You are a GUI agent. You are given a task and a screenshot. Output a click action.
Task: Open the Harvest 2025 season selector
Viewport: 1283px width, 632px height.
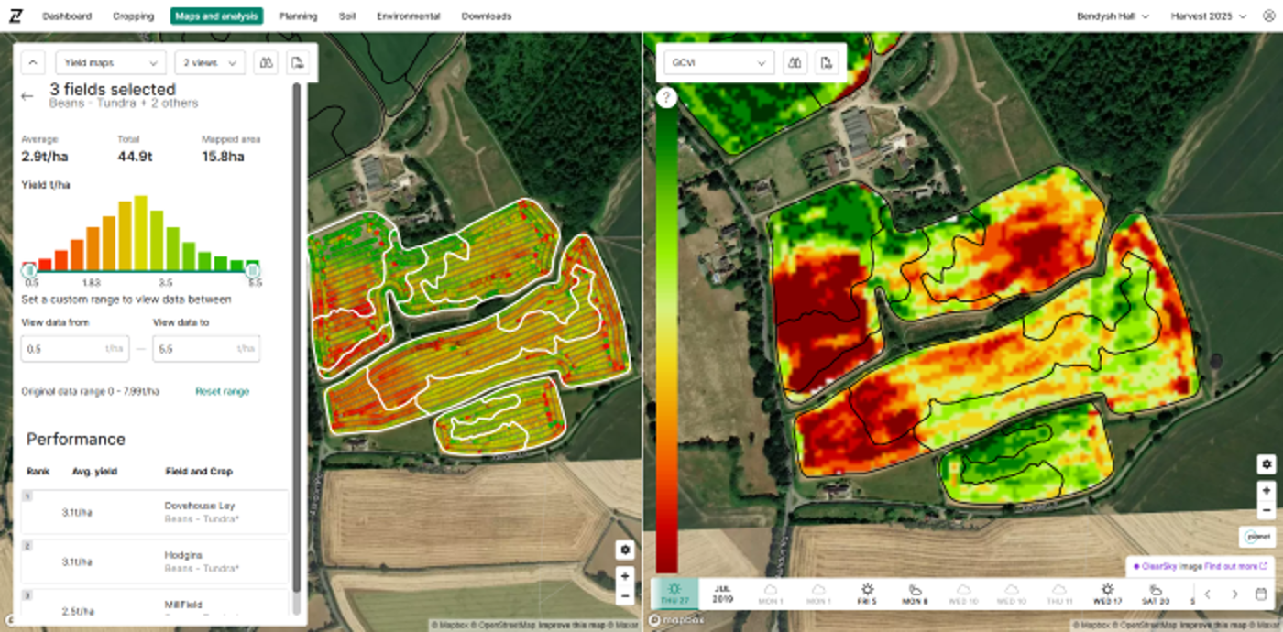tap(1208, 16)
